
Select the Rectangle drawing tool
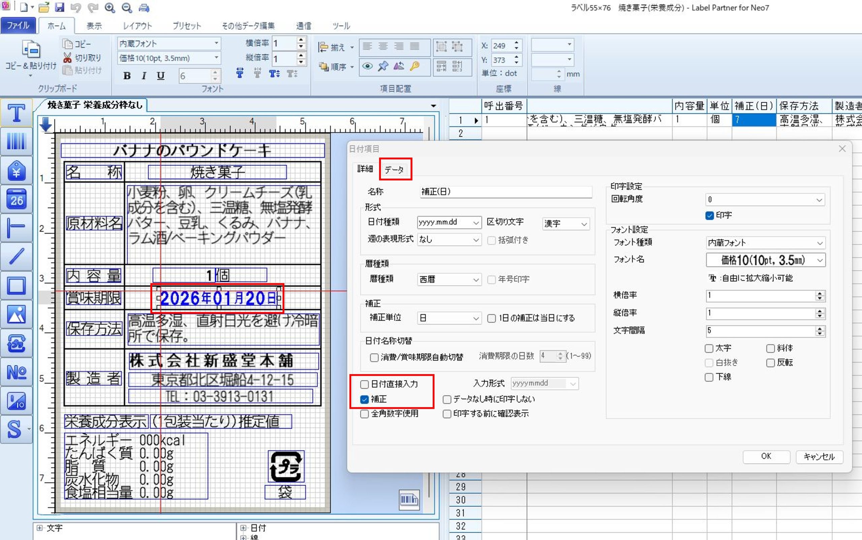16,286
